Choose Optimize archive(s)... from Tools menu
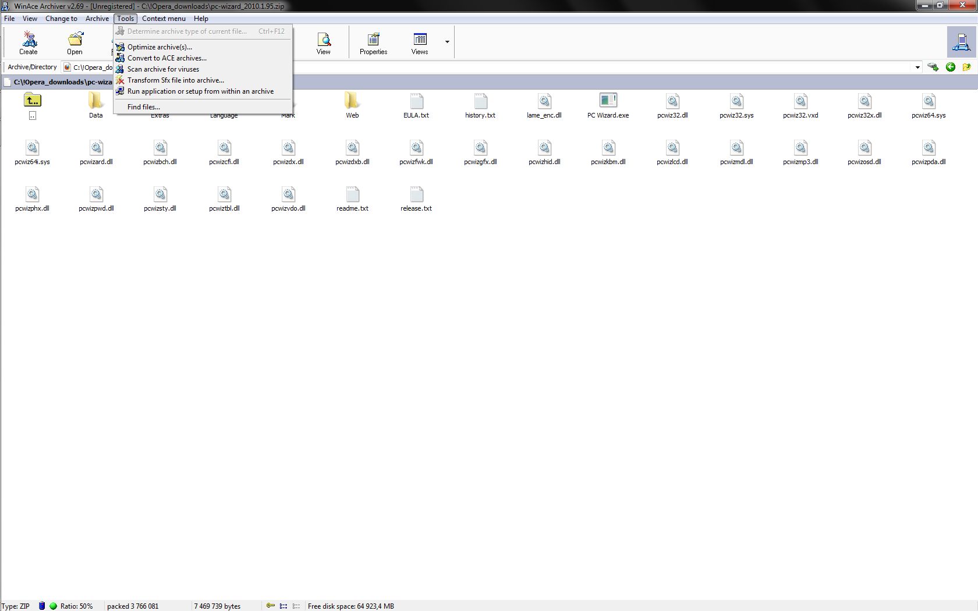978x611 pixels. (203, 47)
